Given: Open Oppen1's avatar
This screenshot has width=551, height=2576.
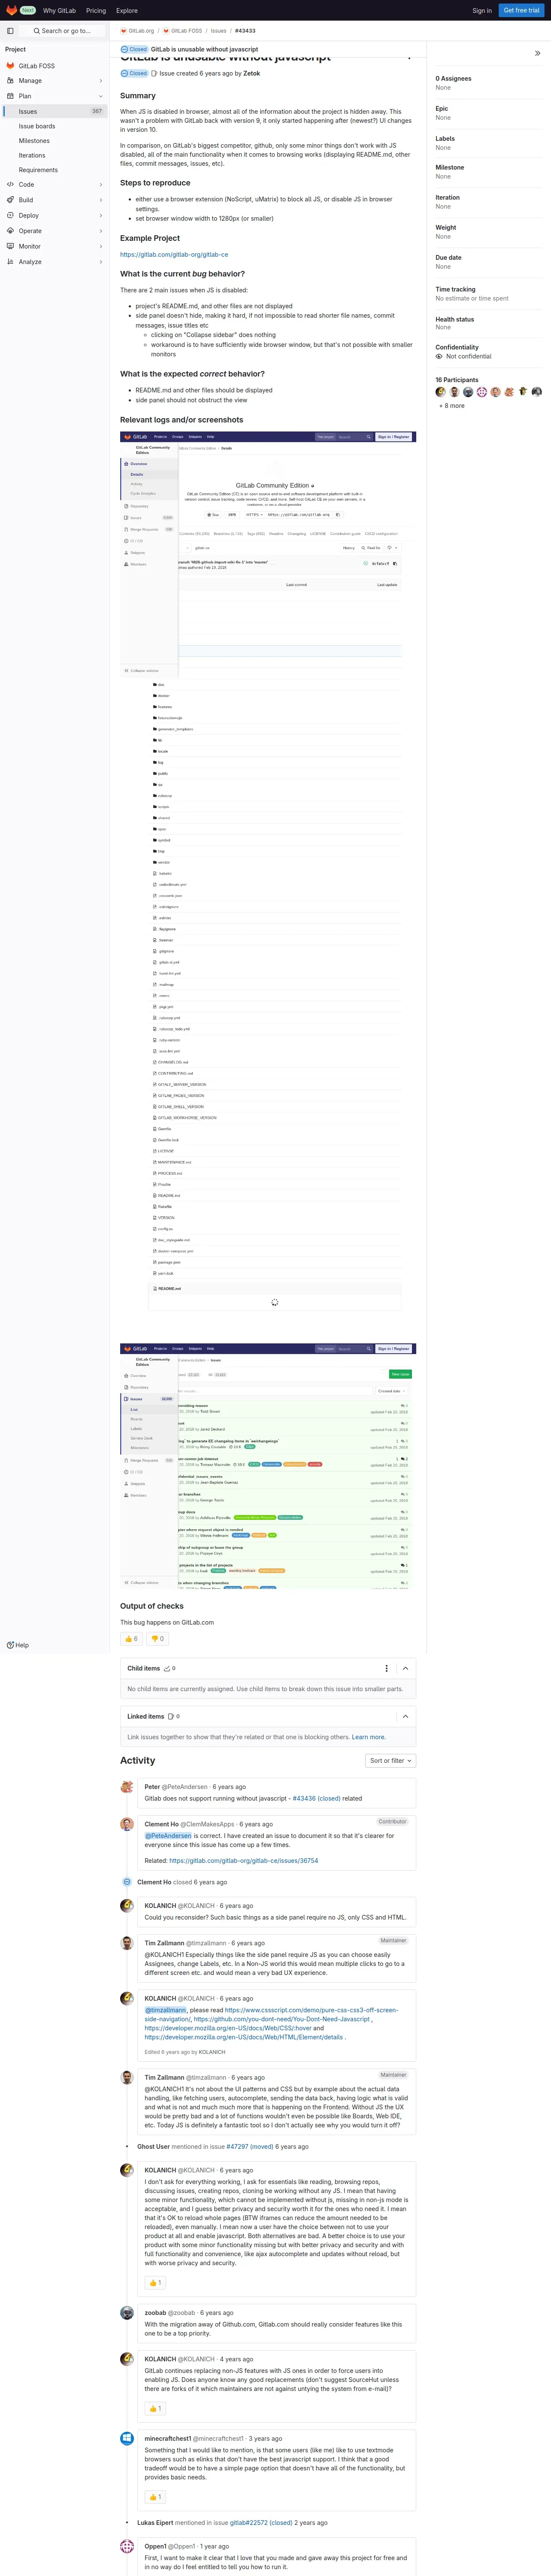Looking at the screenshot, I should pyautogui.click(x=127, y=2546).
